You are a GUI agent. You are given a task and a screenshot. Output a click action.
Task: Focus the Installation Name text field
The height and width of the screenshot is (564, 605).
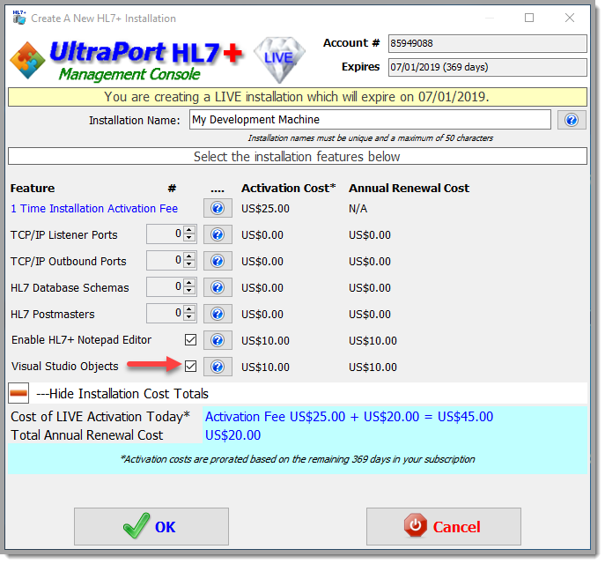coord(370,120)
